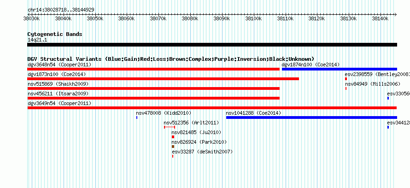The image size is (410, 188).
Task: Click the 38100k ruler tick label
Action: coord(254,19)
